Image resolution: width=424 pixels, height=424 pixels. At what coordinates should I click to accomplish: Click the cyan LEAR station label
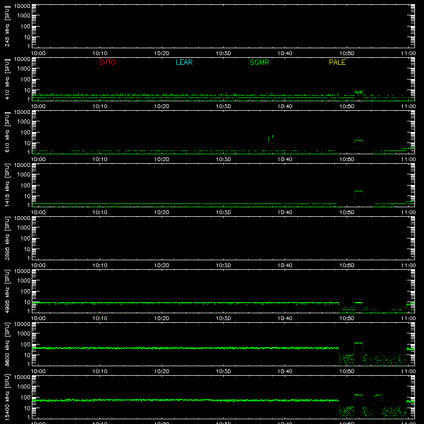184,62
